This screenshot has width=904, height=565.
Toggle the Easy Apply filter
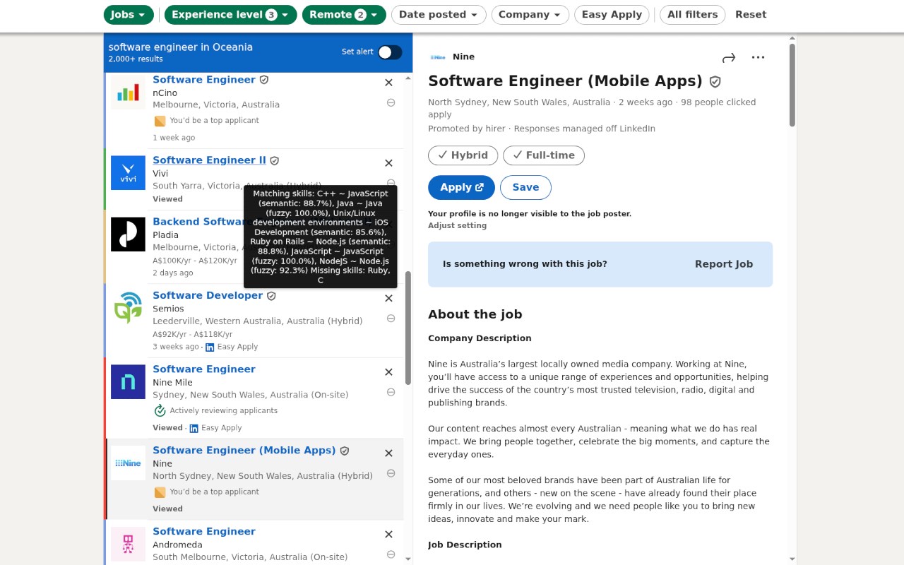tap(612, 15)
